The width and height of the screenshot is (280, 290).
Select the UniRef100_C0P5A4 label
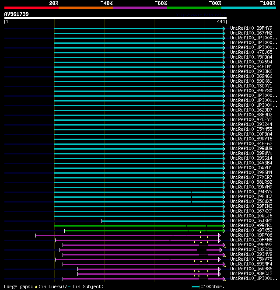251,134
